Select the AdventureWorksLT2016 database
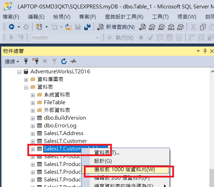Viewport: 214px width, 187px height. coord(60,72)
